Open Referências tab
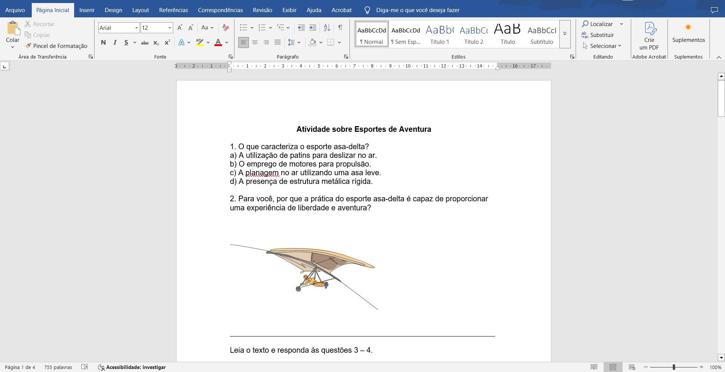Image resolution: width=725 pixels, height=372 pixels. click(174, 10)
